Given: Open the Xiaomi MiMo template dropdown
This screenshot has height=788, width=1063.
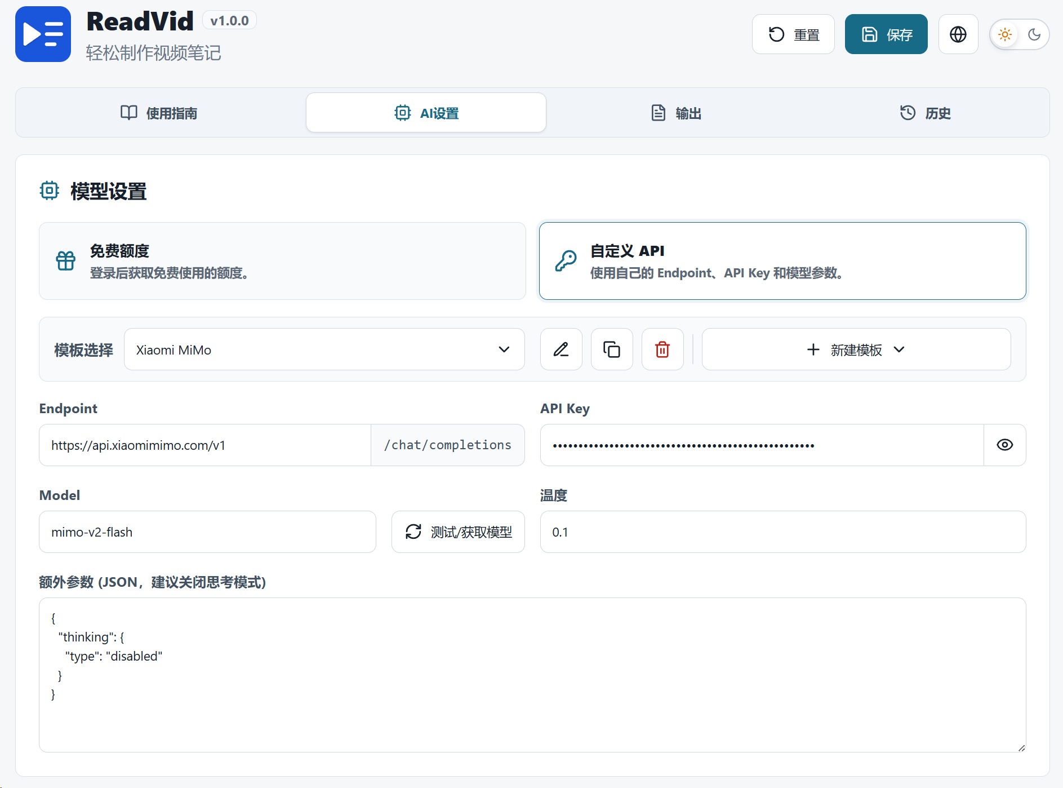Looking at the screenshot, I should [324, 349].
